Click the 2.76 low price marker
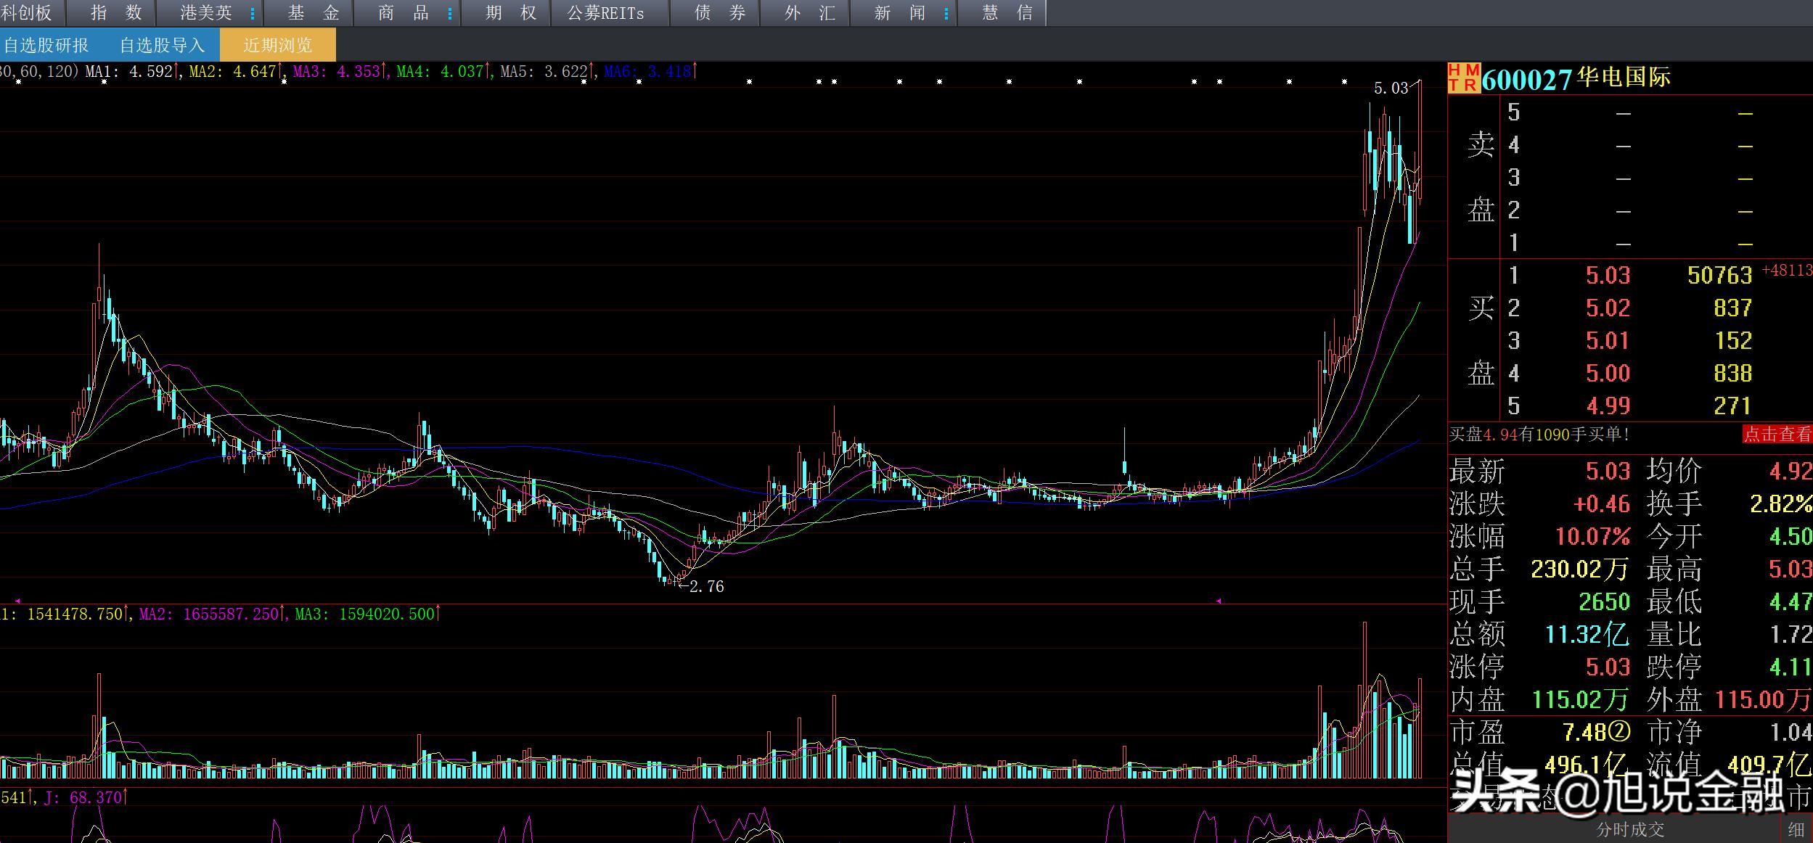The image size is (1813, 843). (x=705, y=586)
